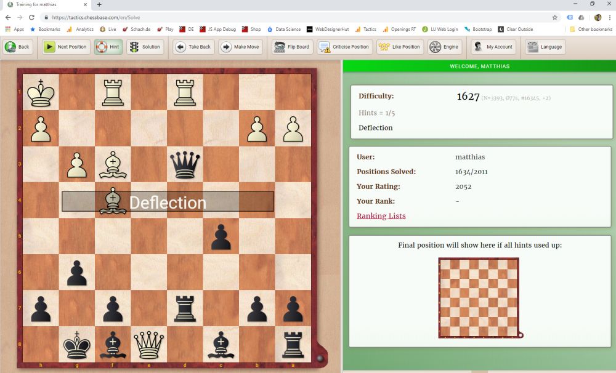The height and width of the screenshot is (373, 616).
Task: Click the Back toolbar button
Action: click(18, 47)
